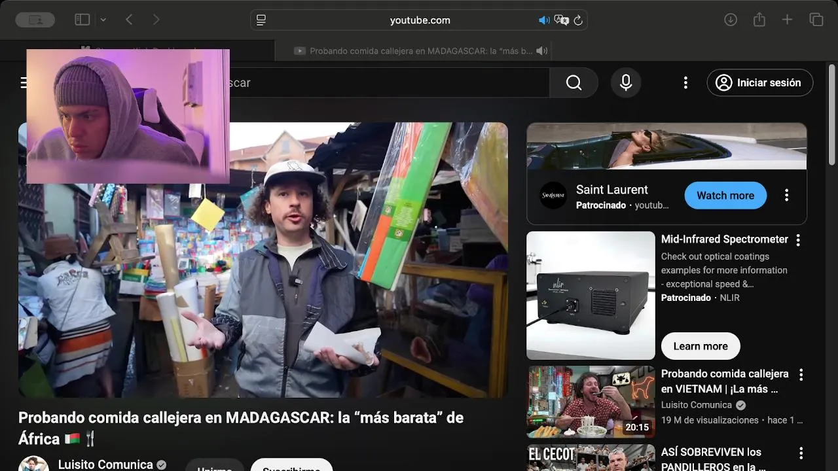838x471 pixels.
Task: Click Mid-Infrared Spectrometer ad thumbnail
Action: tap(591, 296)
